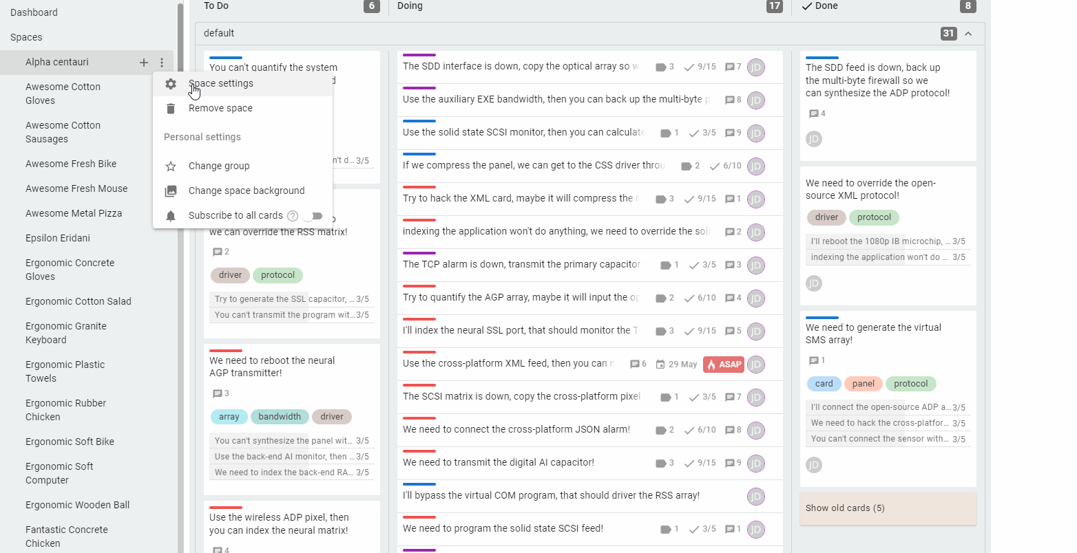The height and width of the screenshot is (553, 1077).
Task: Click the image icon for Change space background
Action: click(169, 191)
